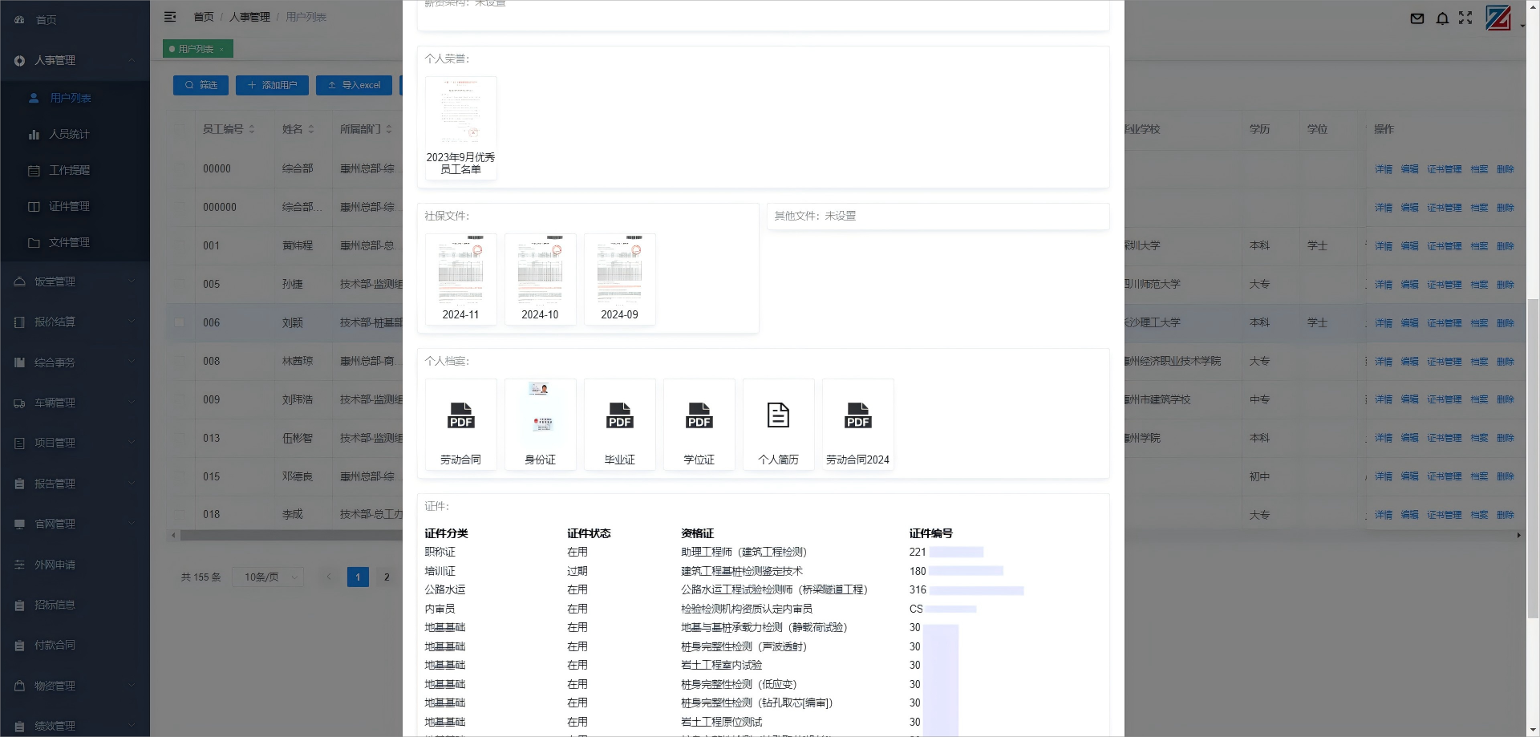The image size is (1540, 737).
Task: Click the 添加用户 button
Action: click(x=272, y=85)
